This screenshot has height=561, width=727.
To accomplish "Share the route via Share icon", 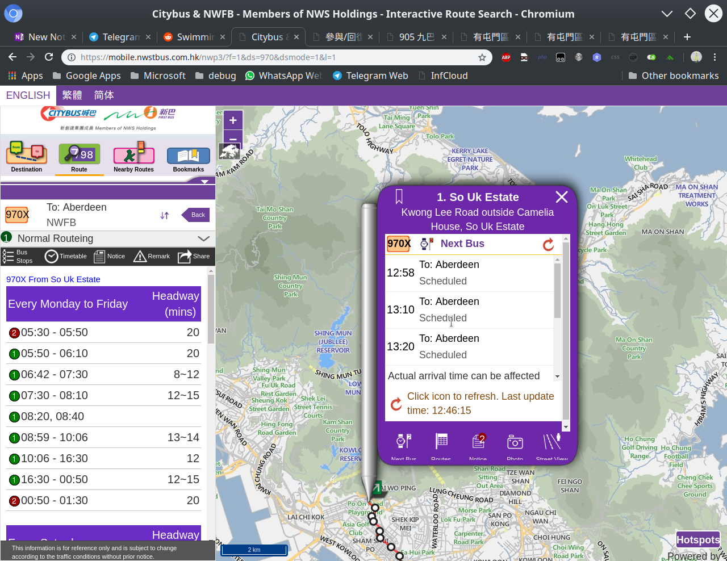I will tap(194, 256).
